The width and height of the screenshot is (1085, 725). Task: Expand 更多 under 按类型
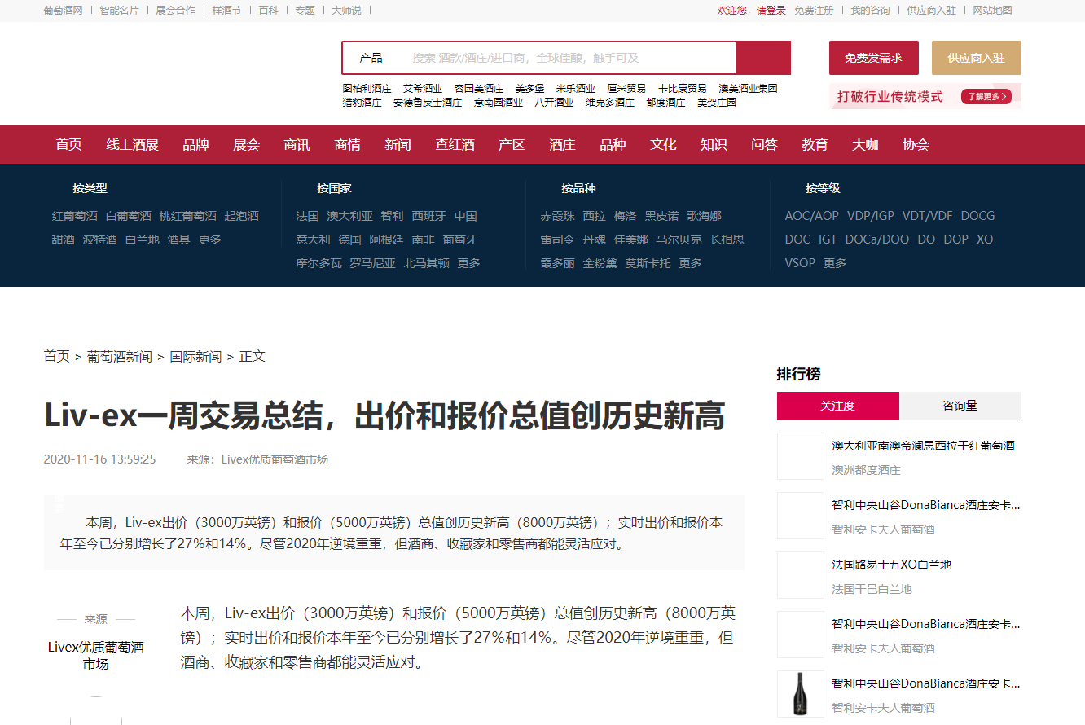click(209, 239)
